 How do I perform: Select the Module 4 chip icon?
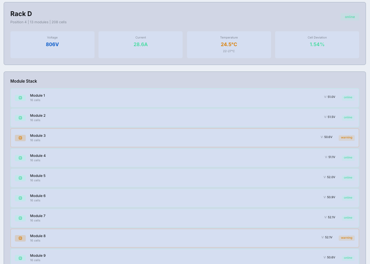(x=20, y=158)
